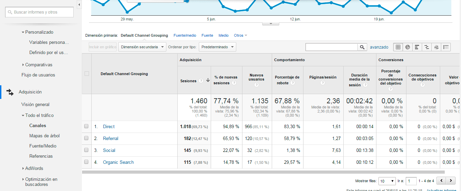Image resolution: width=461 pixels, height=191 pixels.
Task: Open the avanzado filter link
Action: coord(379,47)
